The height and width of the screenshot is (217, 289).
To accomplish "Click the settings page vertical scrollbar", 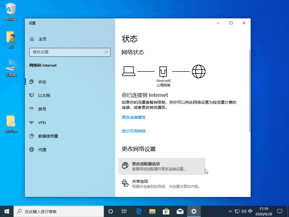I will click(x=250, y=90).
